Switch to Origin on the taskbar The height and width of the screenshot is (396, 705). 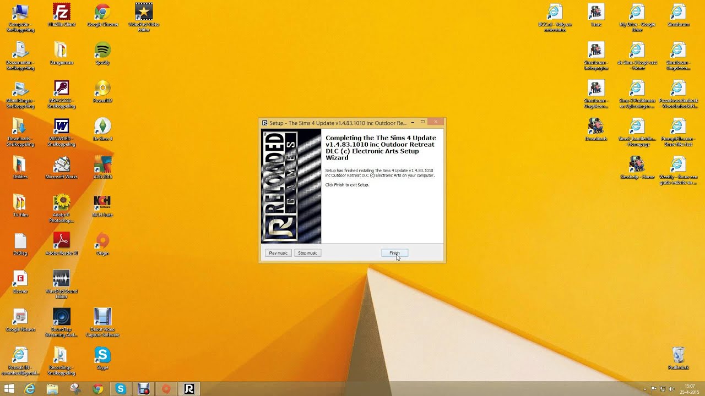pos(166,389)
